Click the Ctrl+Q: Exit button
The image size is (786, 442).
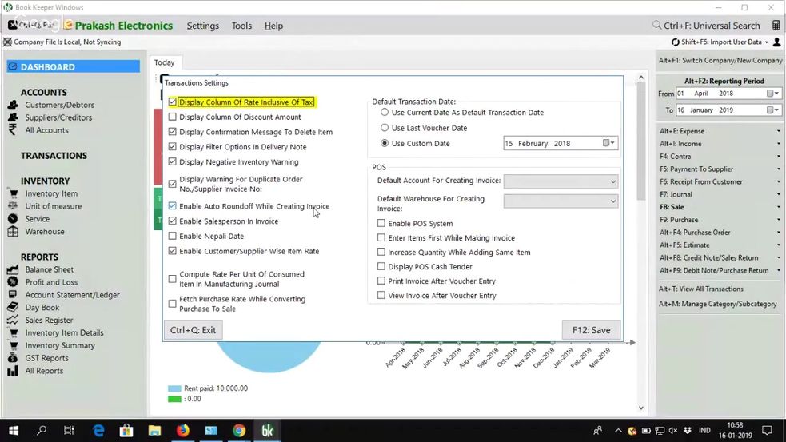coord(193,330)
